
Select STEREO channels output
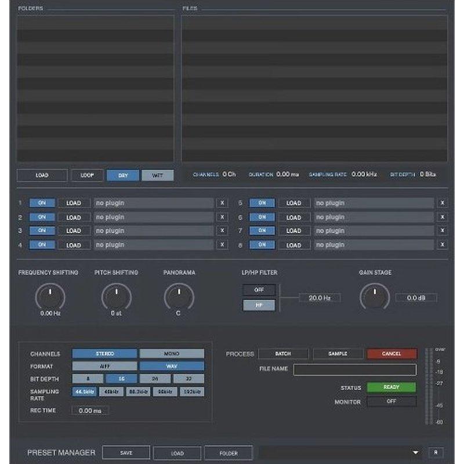pyautogui.click(x=105, y=354)
